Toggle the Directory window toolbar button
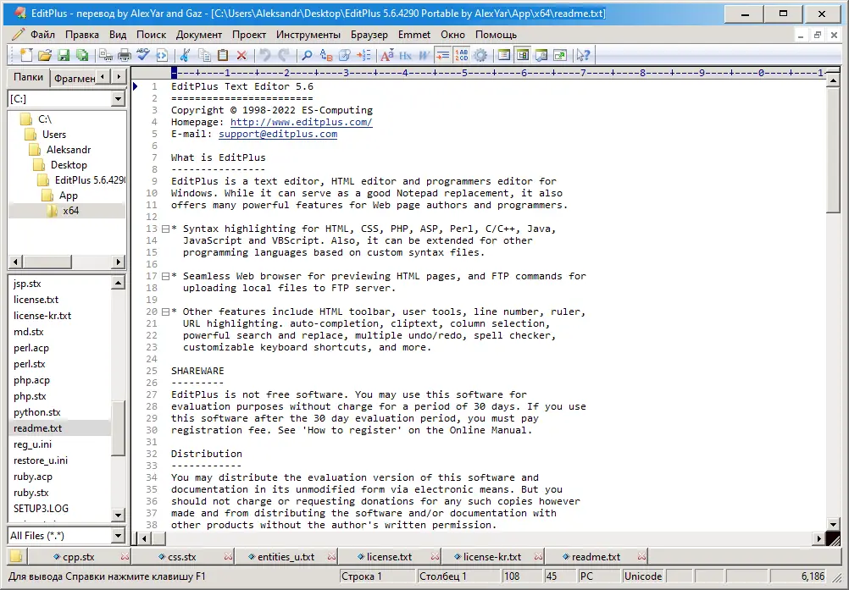 [523, 55]
